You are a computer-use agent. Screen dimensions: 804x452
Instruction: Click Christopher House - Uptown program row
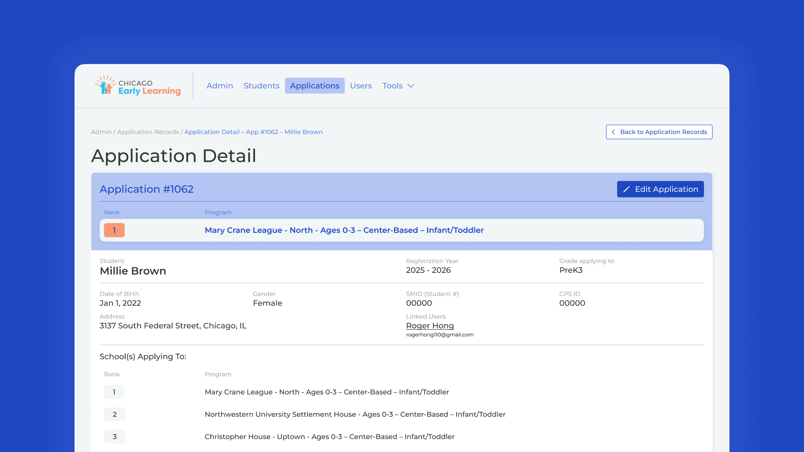click(x=329, y=437)
